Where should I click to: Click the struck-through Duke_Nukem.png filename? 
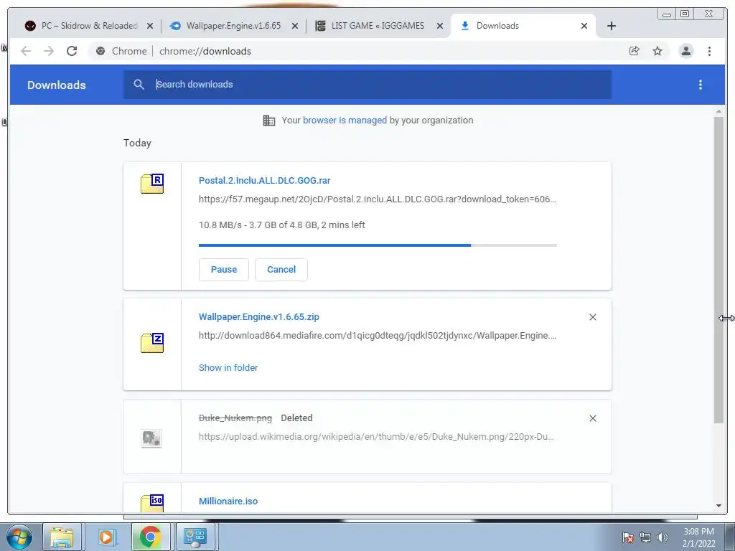(235, 418)
